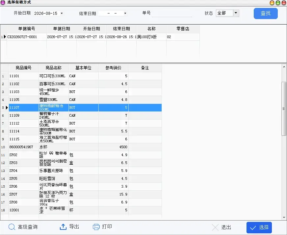This screenshot has height=235, width=287.
Task: Click the scrollbar up arrow
Action: click(x=284, y=67)
